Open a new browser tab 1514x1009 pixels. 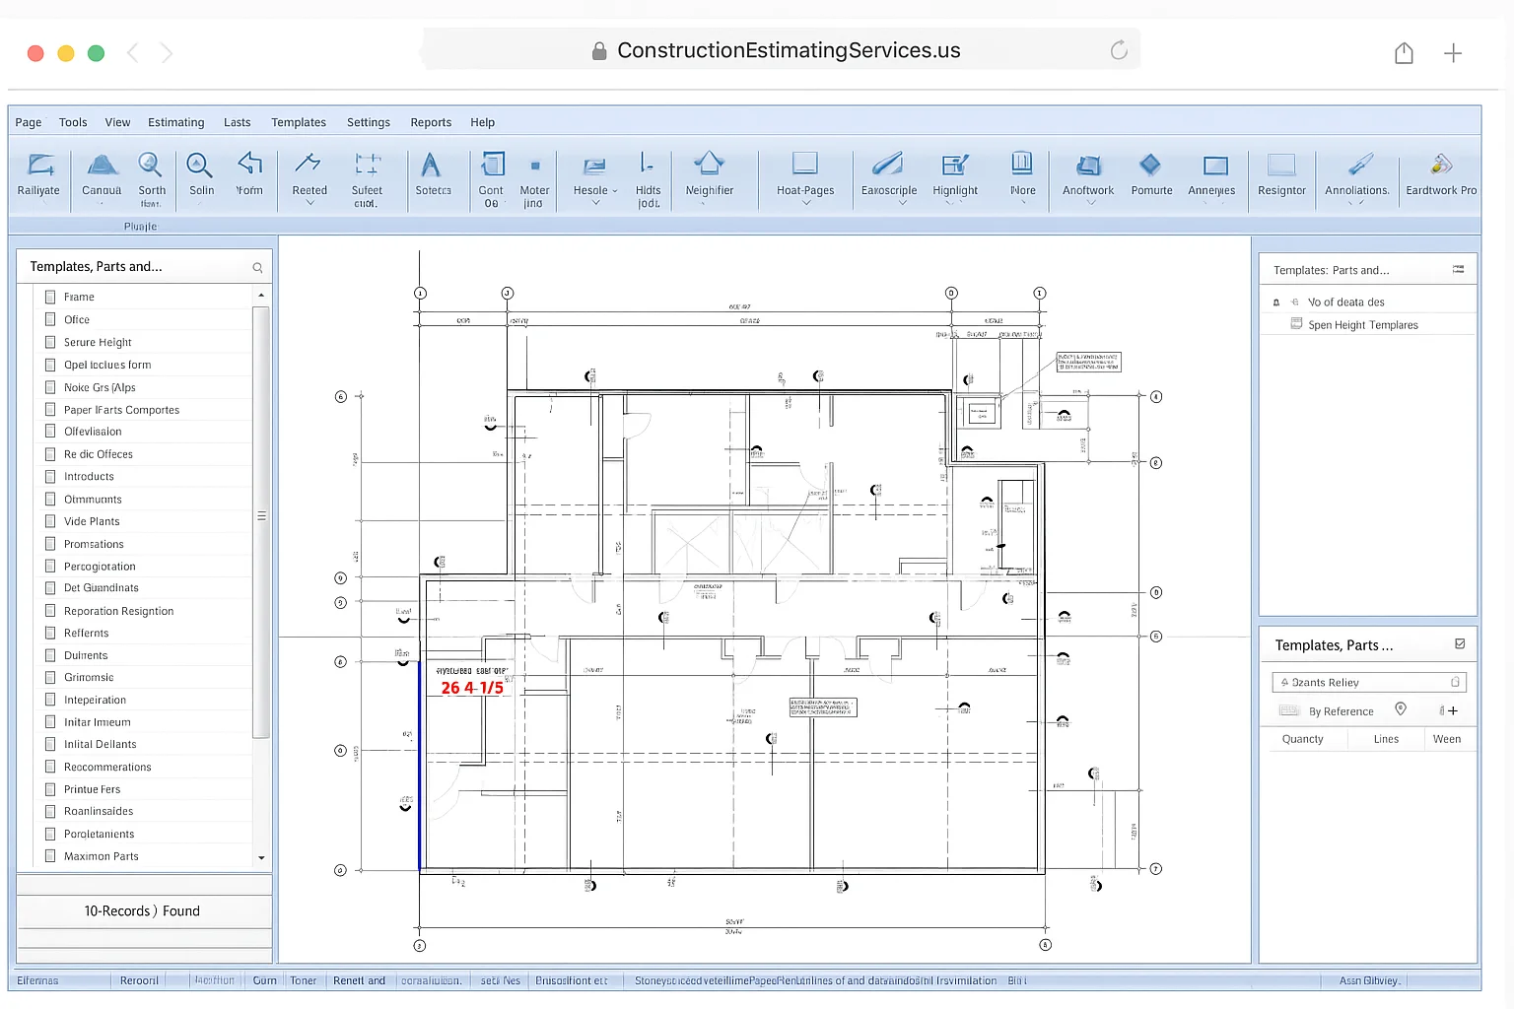pyautogui.click(x=1453, y=53)
